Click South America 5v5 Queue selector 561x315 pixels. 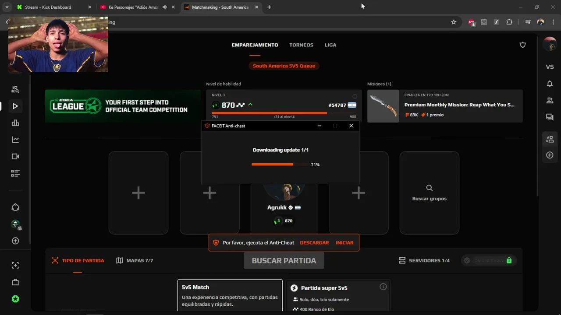(284, 66)
